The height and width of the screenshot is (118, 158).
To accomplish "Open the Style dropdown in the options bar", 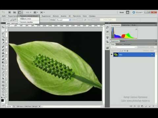I will coord(63,20).
